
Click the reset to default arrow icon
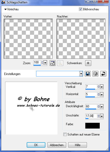pyautogui.click(x=103, y=74)
